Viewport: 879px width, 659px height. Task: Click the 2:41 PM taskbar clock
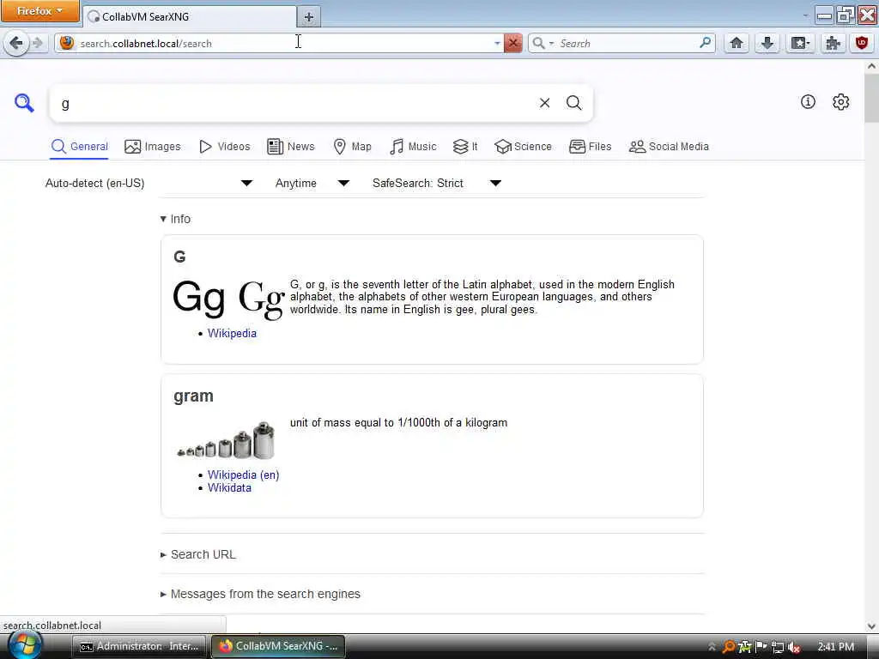836,647
